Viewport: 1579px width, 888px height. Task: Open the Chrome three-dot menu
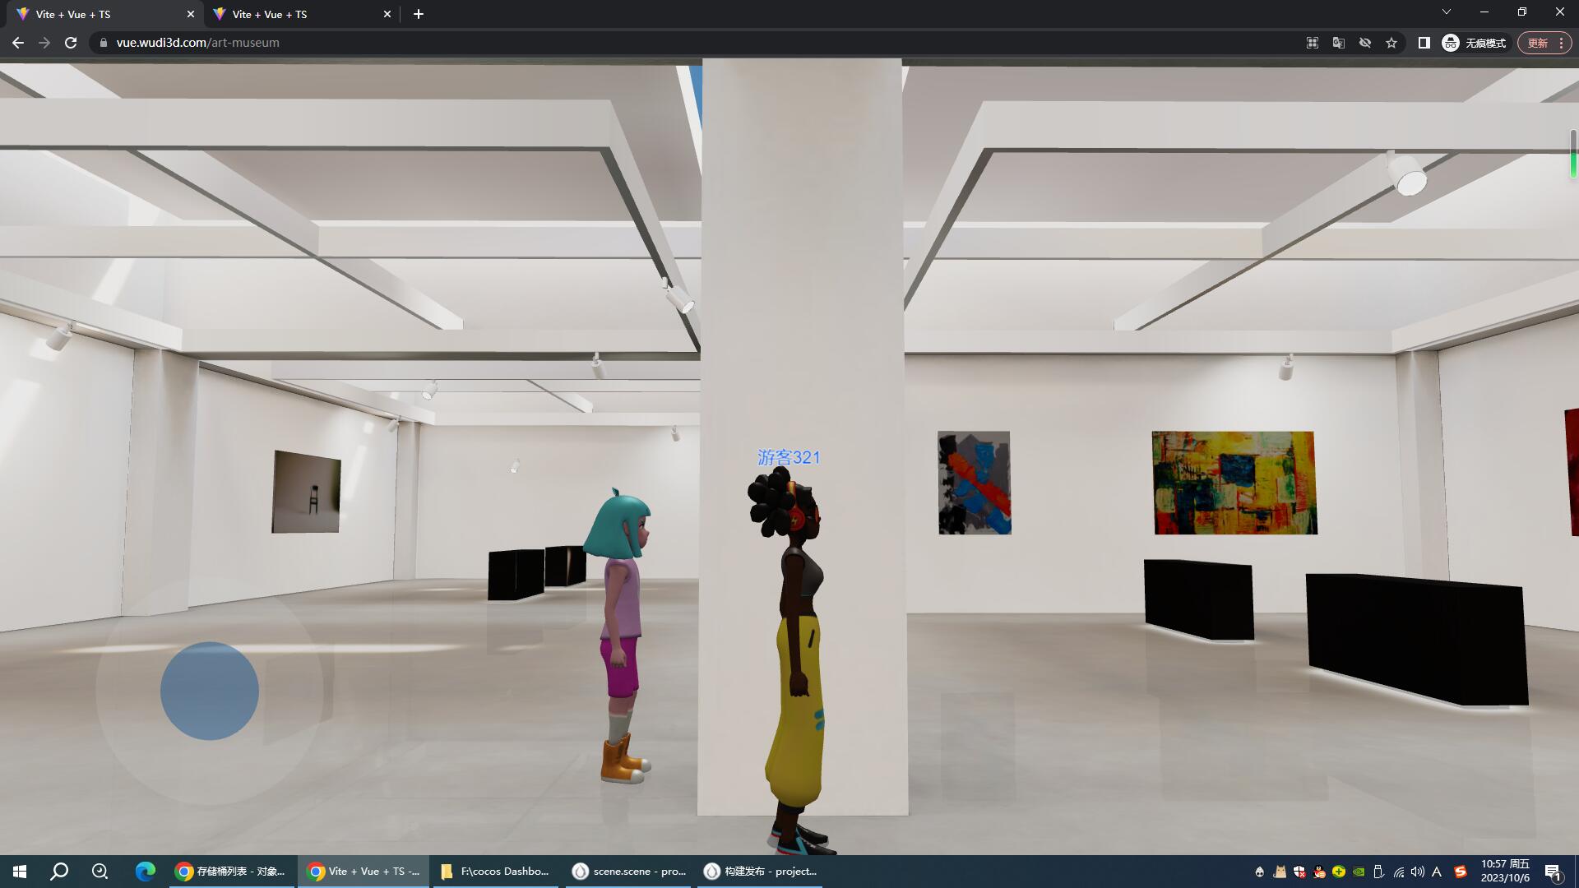coord(1561,43)
